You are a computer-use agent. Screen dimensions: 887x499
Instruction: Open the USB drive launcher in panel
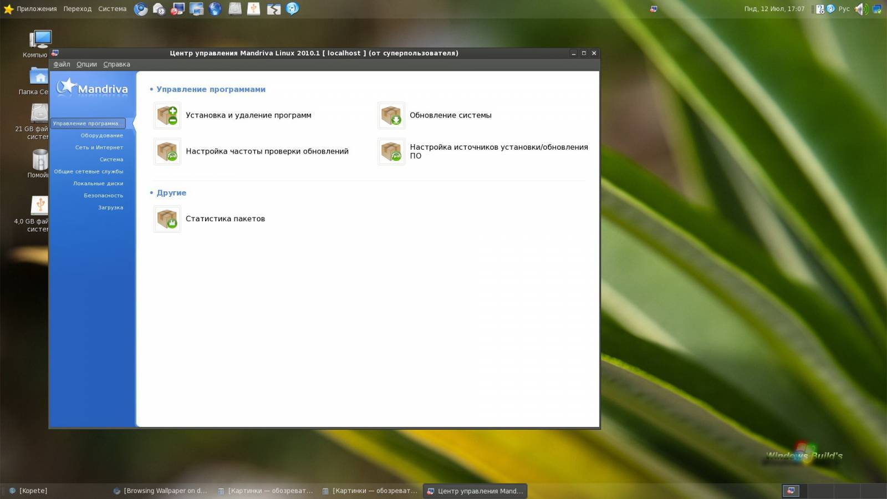(254, 9)
